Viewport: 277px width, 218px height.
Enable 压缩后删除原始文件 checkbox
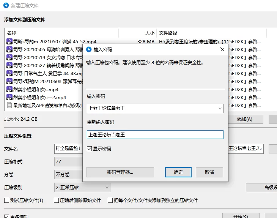coord(57,200)
